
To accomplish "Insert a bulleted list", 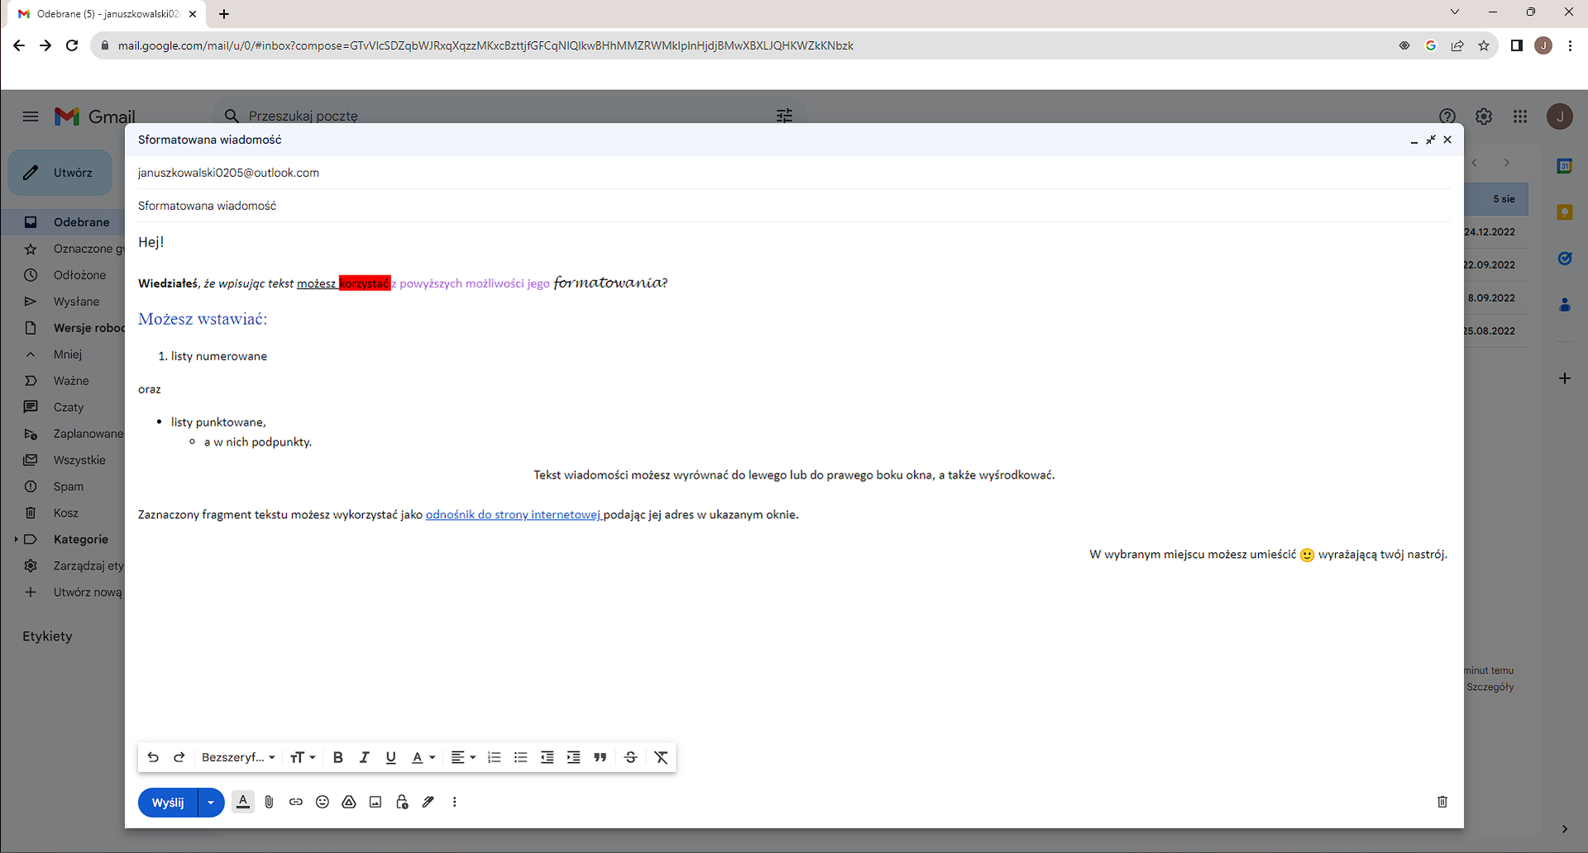I will pyautogui.click(x=520, y=757).
